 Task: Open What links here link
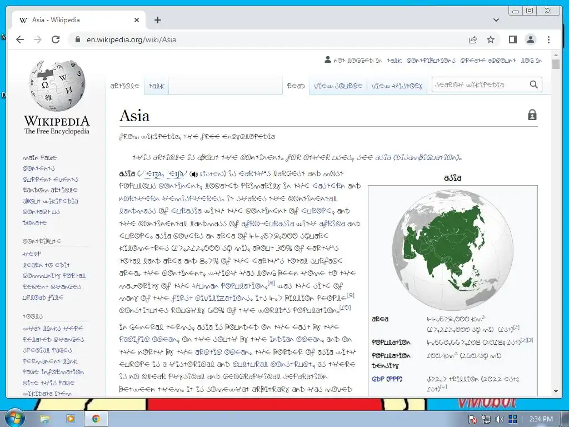(x=53, y=329)
